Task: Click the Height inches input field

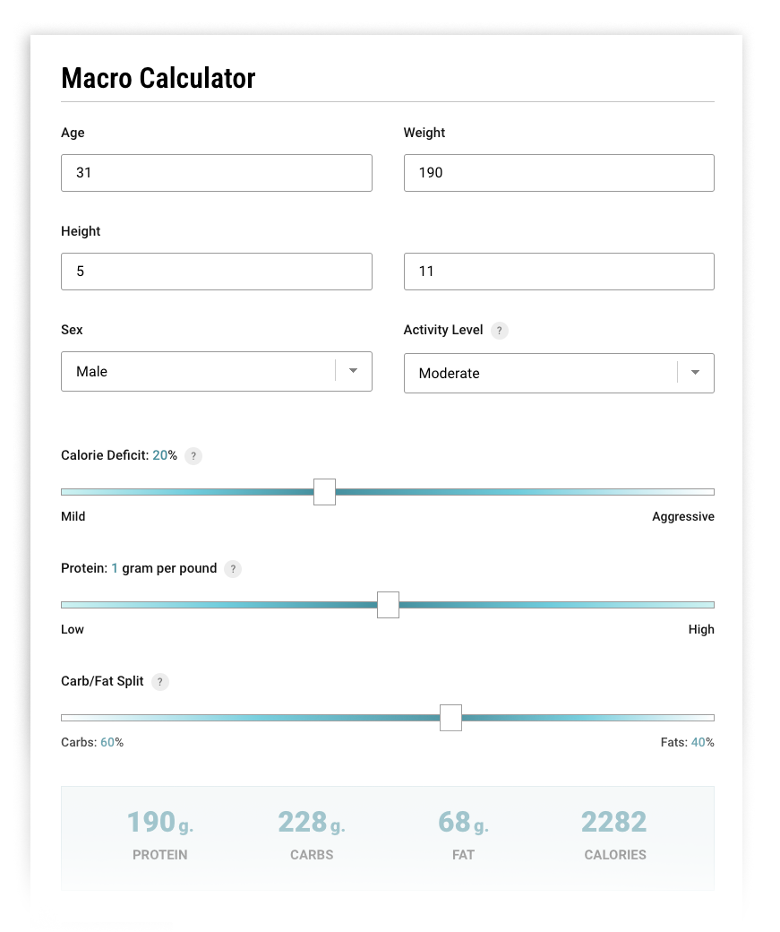Action: point(559,272)
